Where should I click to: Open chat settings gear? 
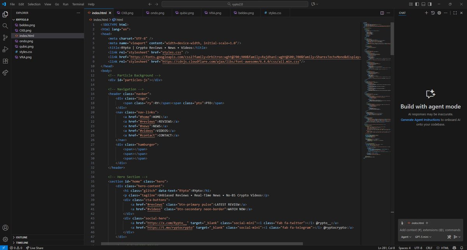(x=439, y=13)
